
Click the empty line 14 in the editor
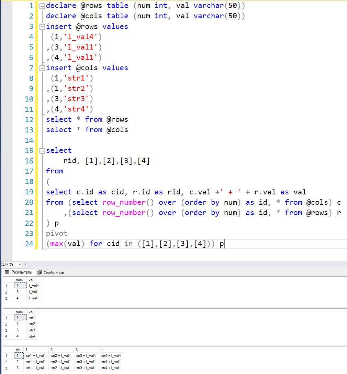(x=137, y=140)
